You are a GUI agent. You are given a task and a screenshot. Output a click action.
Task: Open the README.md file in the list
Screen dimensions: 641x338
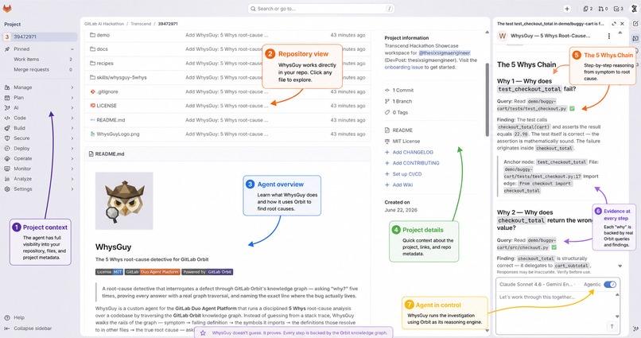click(111, 120)
